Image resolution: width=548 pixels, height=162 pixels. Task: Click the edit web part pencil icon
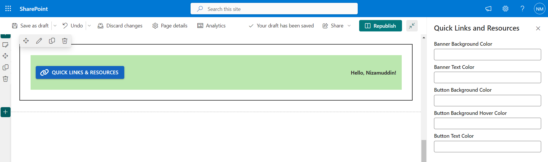pos(39,41)
